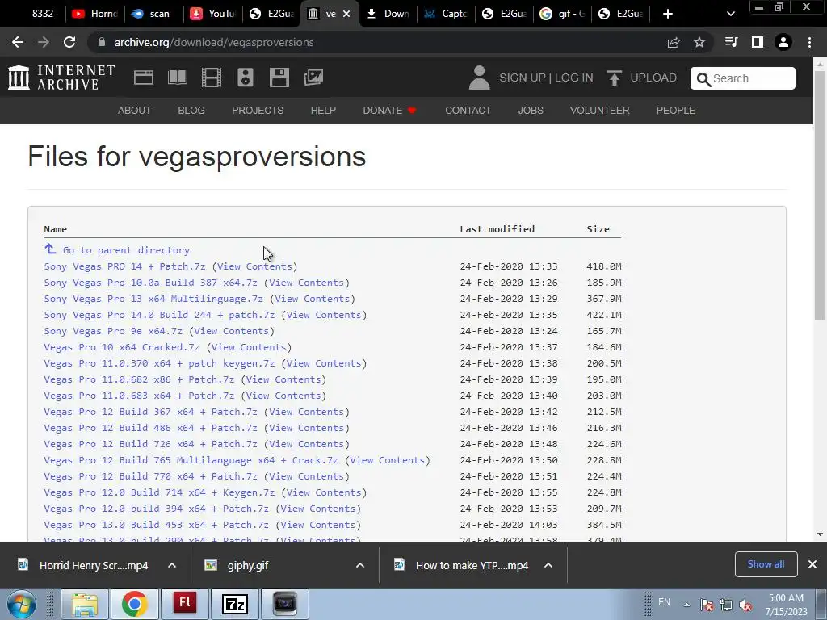Open the ABOUT menu item
Screen dimensions: 827x620
tap(135, 110)
